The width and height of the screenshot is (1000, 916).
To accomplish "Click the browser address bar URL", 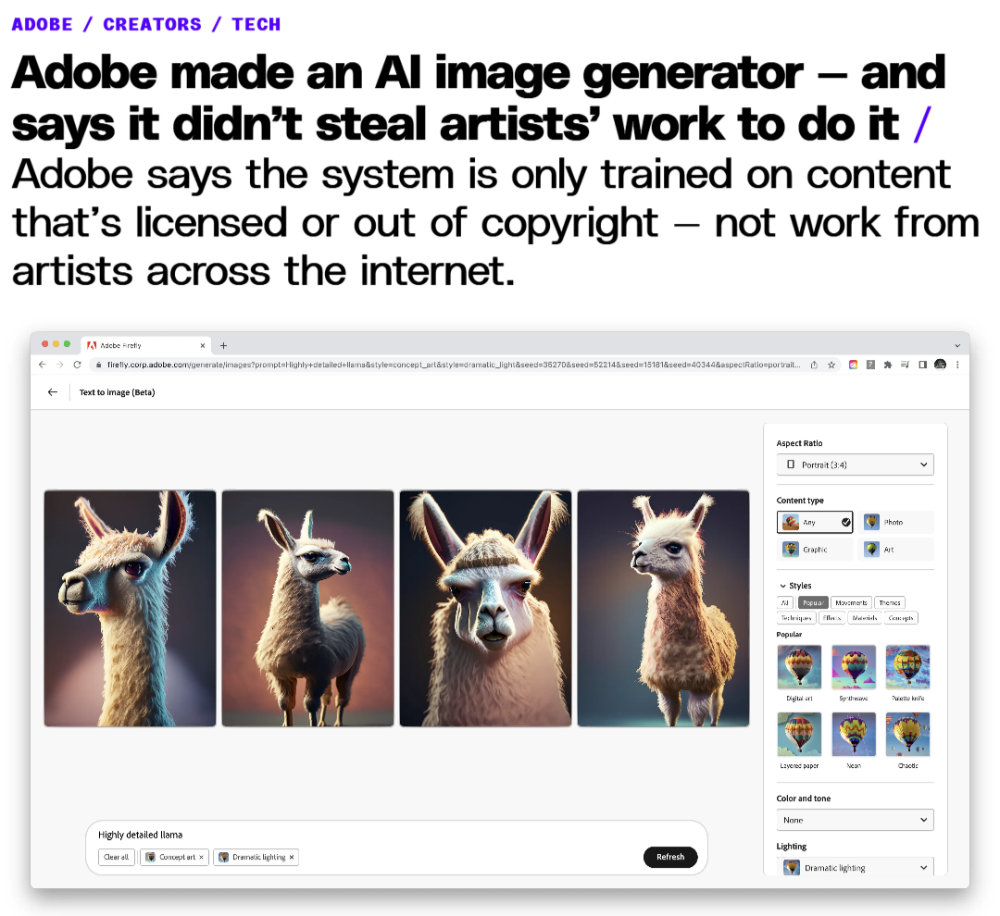I will (453, 365).
